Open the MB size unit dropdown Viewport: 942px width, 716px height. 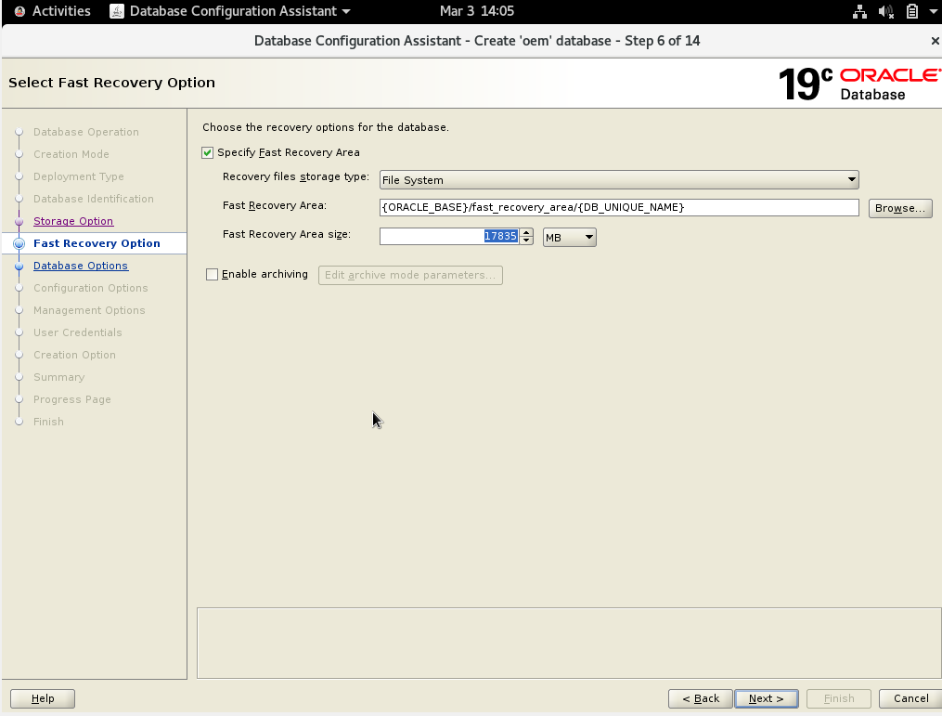click(570, 238)
